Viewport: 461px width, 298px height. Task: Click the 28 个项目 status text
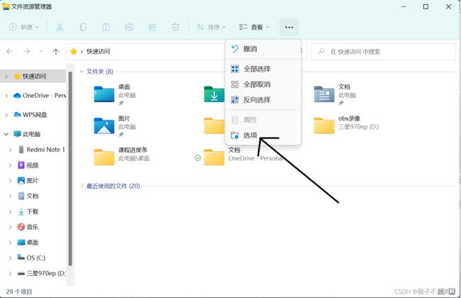(19, 292)
